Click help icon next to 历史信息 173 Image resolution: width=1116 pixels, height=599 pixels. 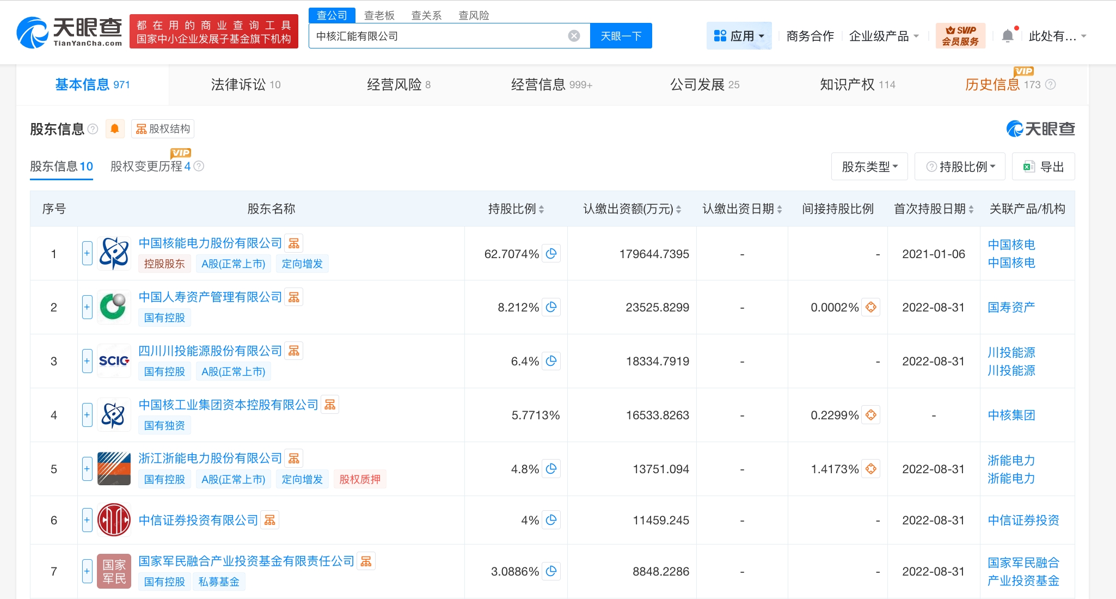(x=1051, y=84)
